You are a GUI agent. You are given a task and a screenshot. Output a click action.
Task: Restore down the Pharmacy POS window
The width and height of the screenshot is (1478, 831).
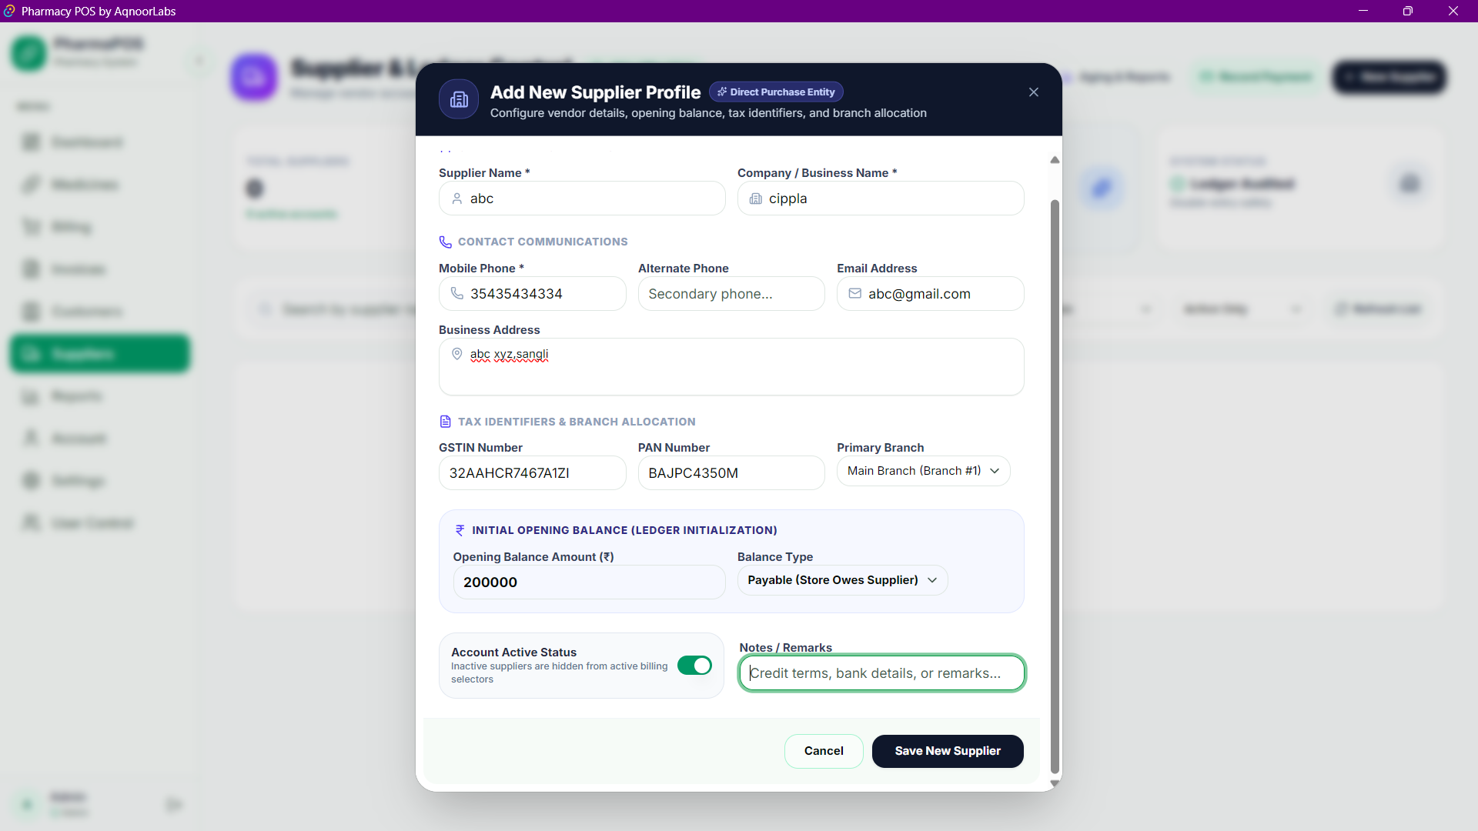tap(1408, 11)
